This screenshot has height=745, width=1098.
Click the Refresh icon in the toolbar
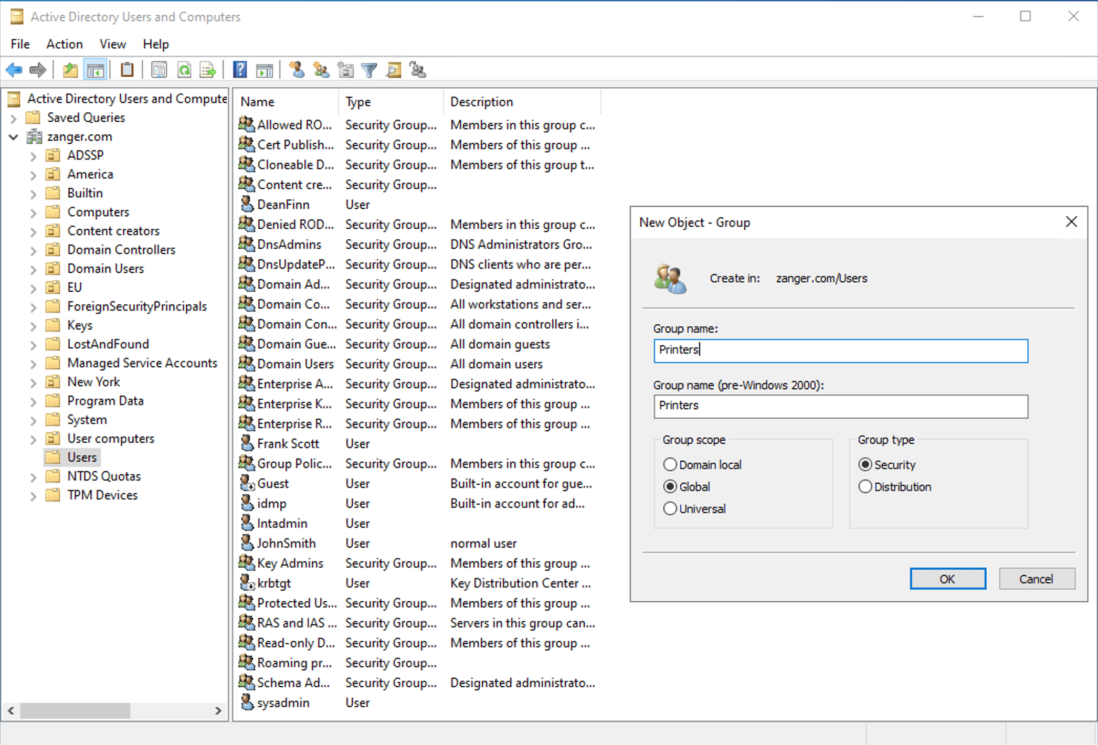tap(184, 69)
